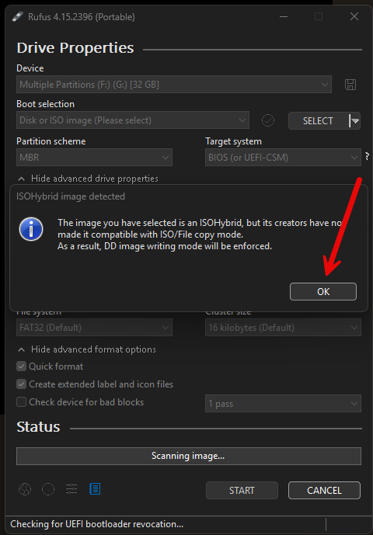Collapse Hide advanced drive properties
The width and height of the screenshot is (373, 535).
88,179
